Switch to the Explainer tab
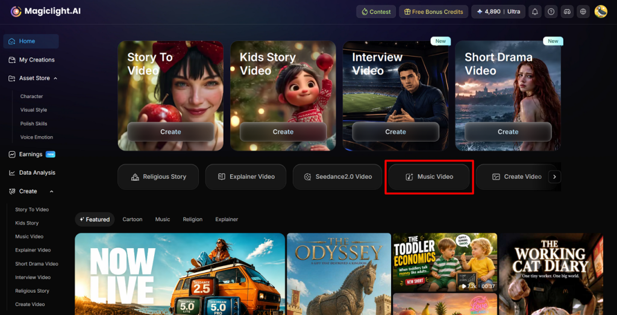 click(227, 219)
